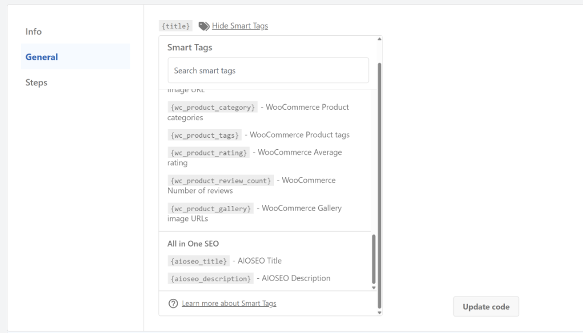
Task: Open the Info section
Action: click(34, 31)
